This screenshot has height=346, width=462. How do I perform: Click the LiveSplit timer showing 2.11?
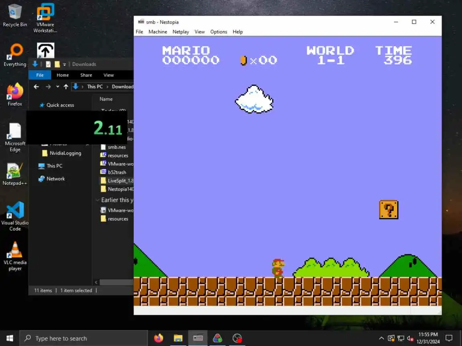pyautogui.click(x=108, y=129)
